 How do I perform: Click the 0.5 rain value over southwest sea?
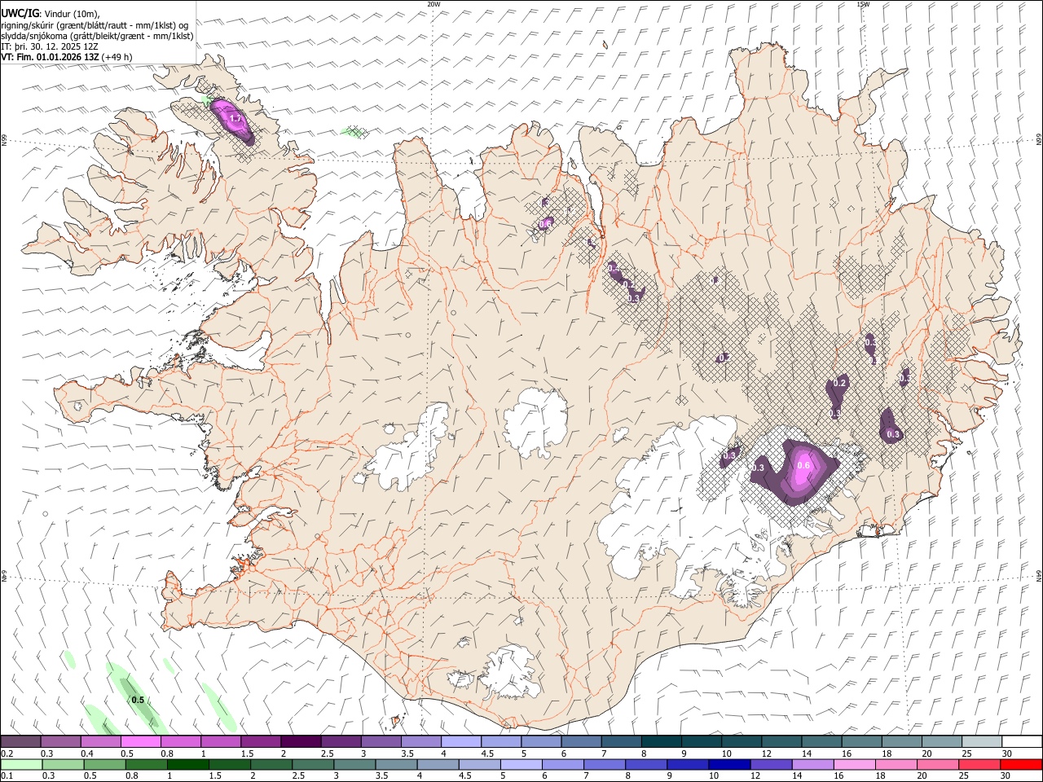pos(138,701)
